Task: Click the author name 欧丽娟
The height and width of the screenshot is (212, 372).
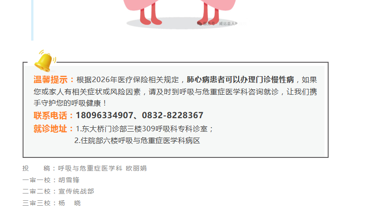Action: pos(136,168)
